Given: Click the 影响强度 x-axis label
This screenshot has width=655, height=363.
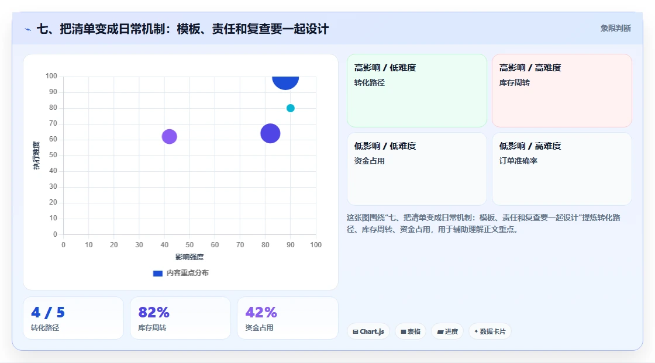Looking at the screenshot, I should point(189,257).
